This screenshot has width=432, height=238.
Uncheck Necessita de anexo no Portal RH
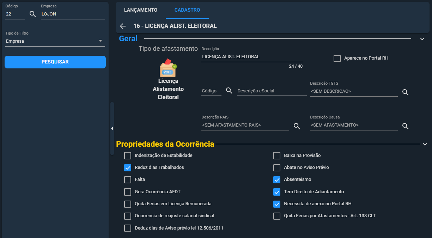click(x=277, y=204)
